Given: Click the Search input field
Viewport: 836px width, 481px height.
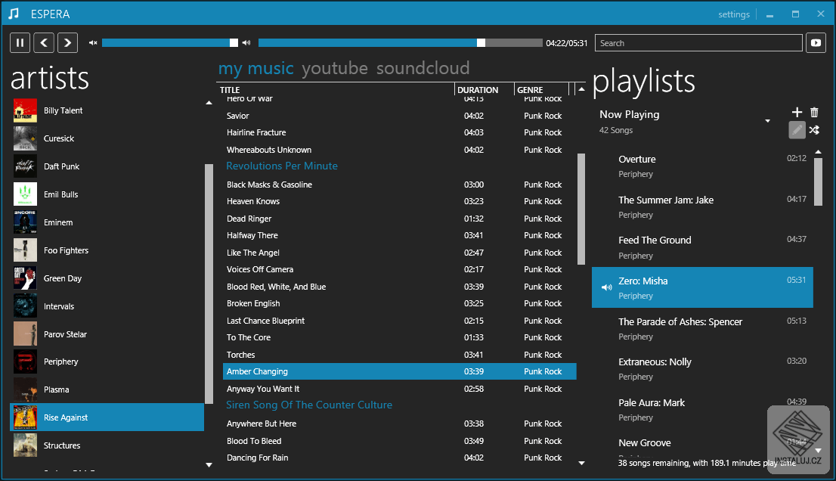Looking at the screenshot, I should coord(698,43).
